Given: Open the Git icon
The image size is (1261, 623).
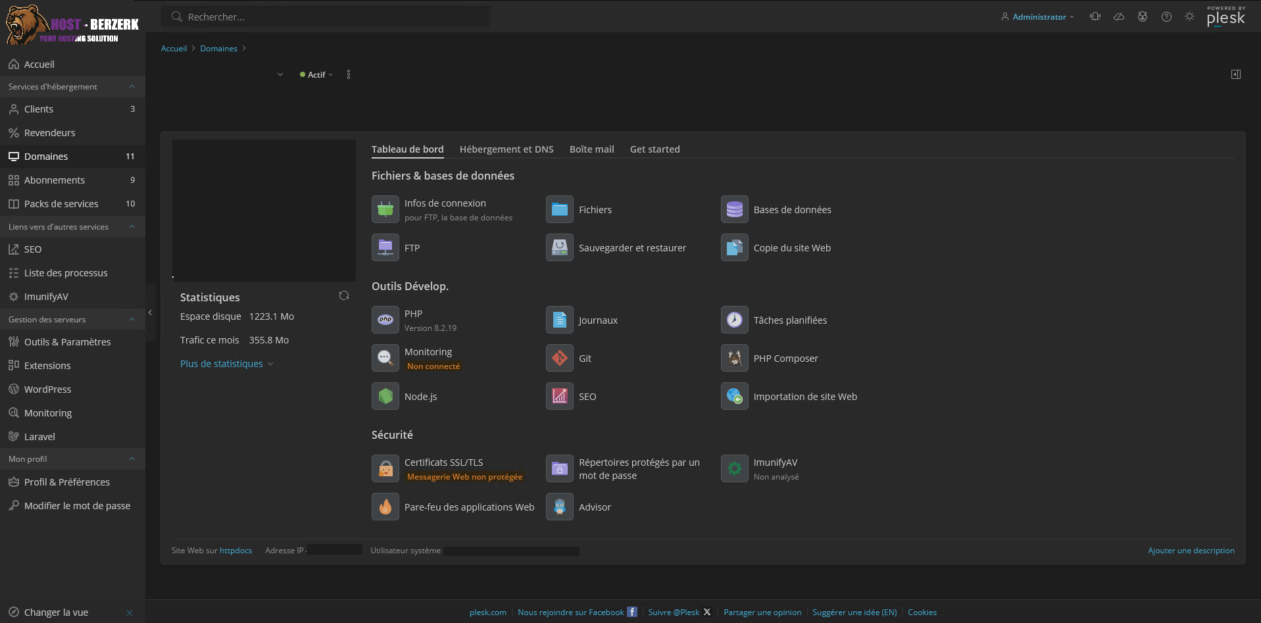Looking at the screenshot, I should [x=560, y=359].
